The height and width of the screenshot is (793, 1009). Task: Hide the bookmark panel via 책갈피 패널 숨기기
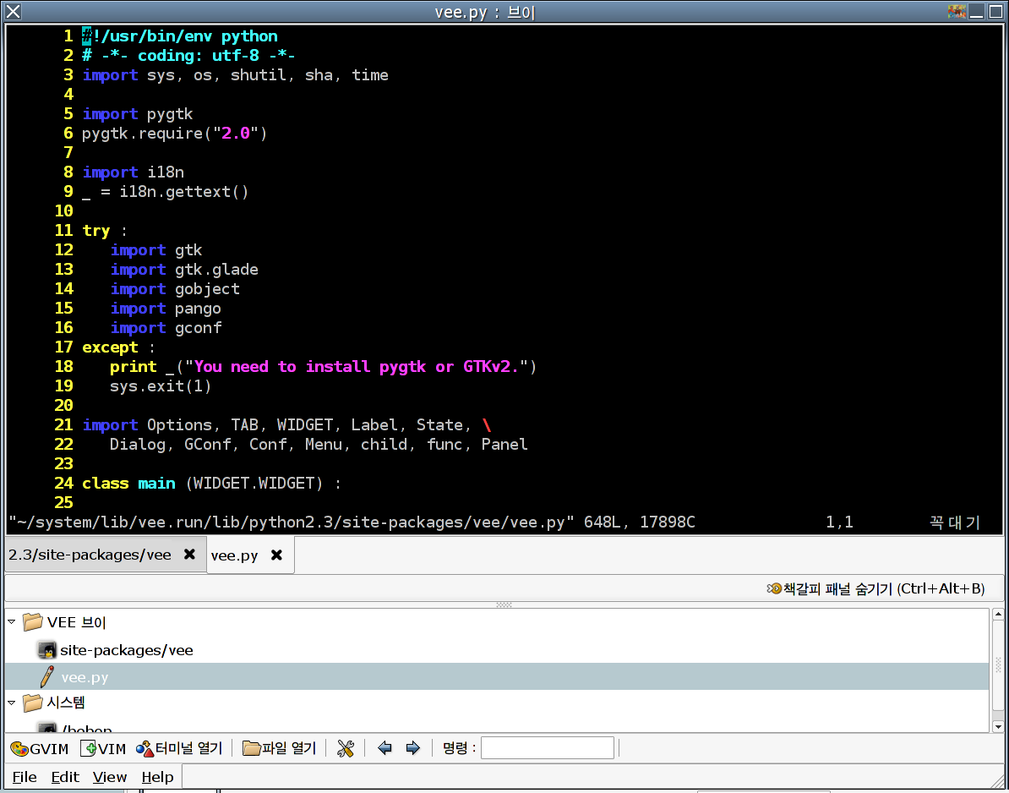[875, 588]
